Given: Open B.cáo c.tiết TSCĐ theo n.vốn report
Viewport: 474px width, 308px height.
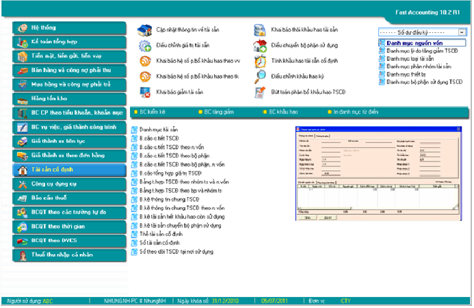Looking at the screenshot, I should click(172, 148).
